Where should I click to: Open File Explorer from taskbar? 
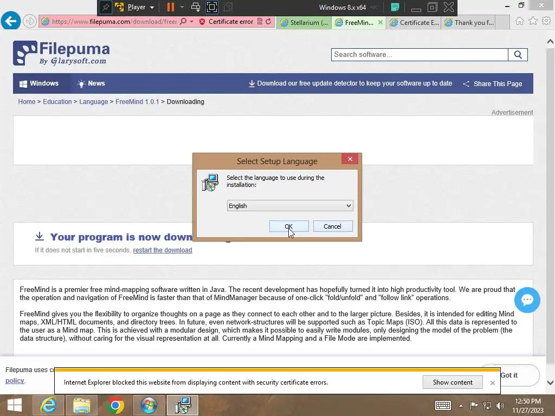[x=82, y=405]
